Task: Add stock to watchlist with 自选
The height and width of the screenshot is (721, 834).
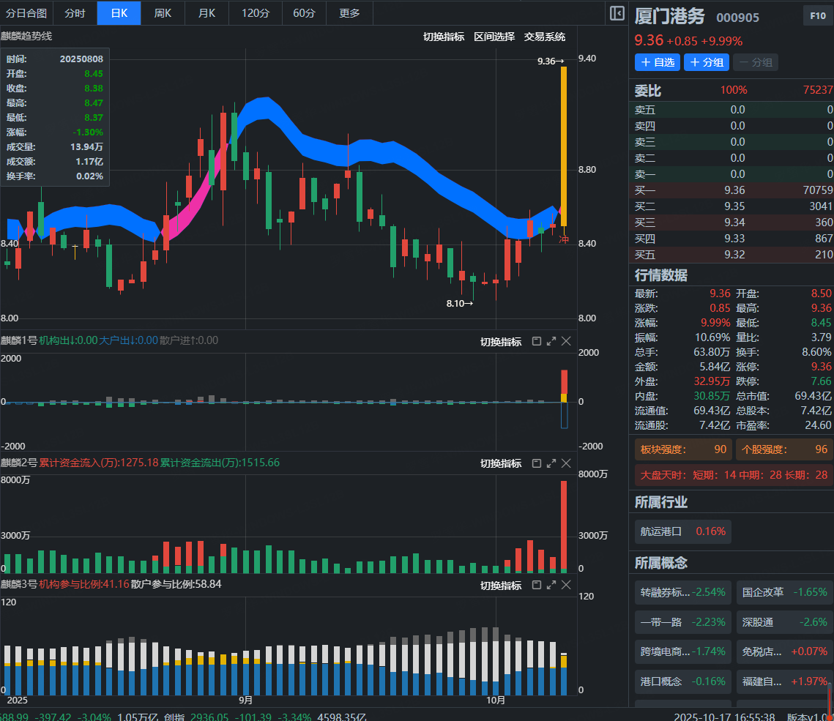Action: click(x=658, y=62)
